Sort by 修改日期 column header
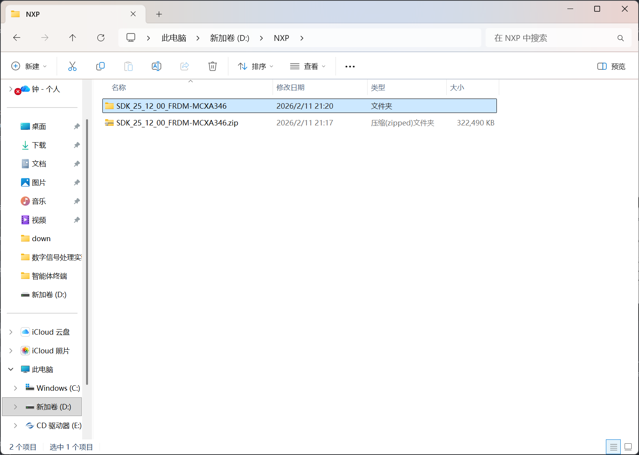The image size is (639, 455). [x=290, y=88]
